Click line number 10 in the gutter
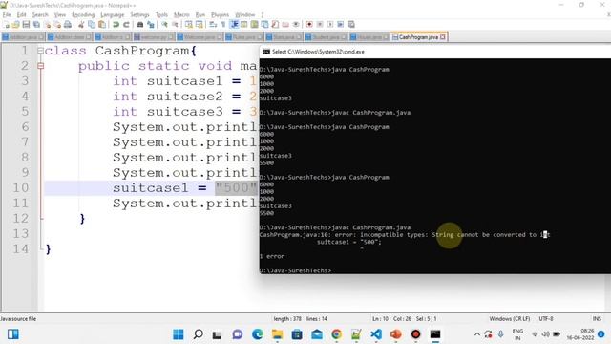This screenshot has width=611, height=344. (21, 187)
